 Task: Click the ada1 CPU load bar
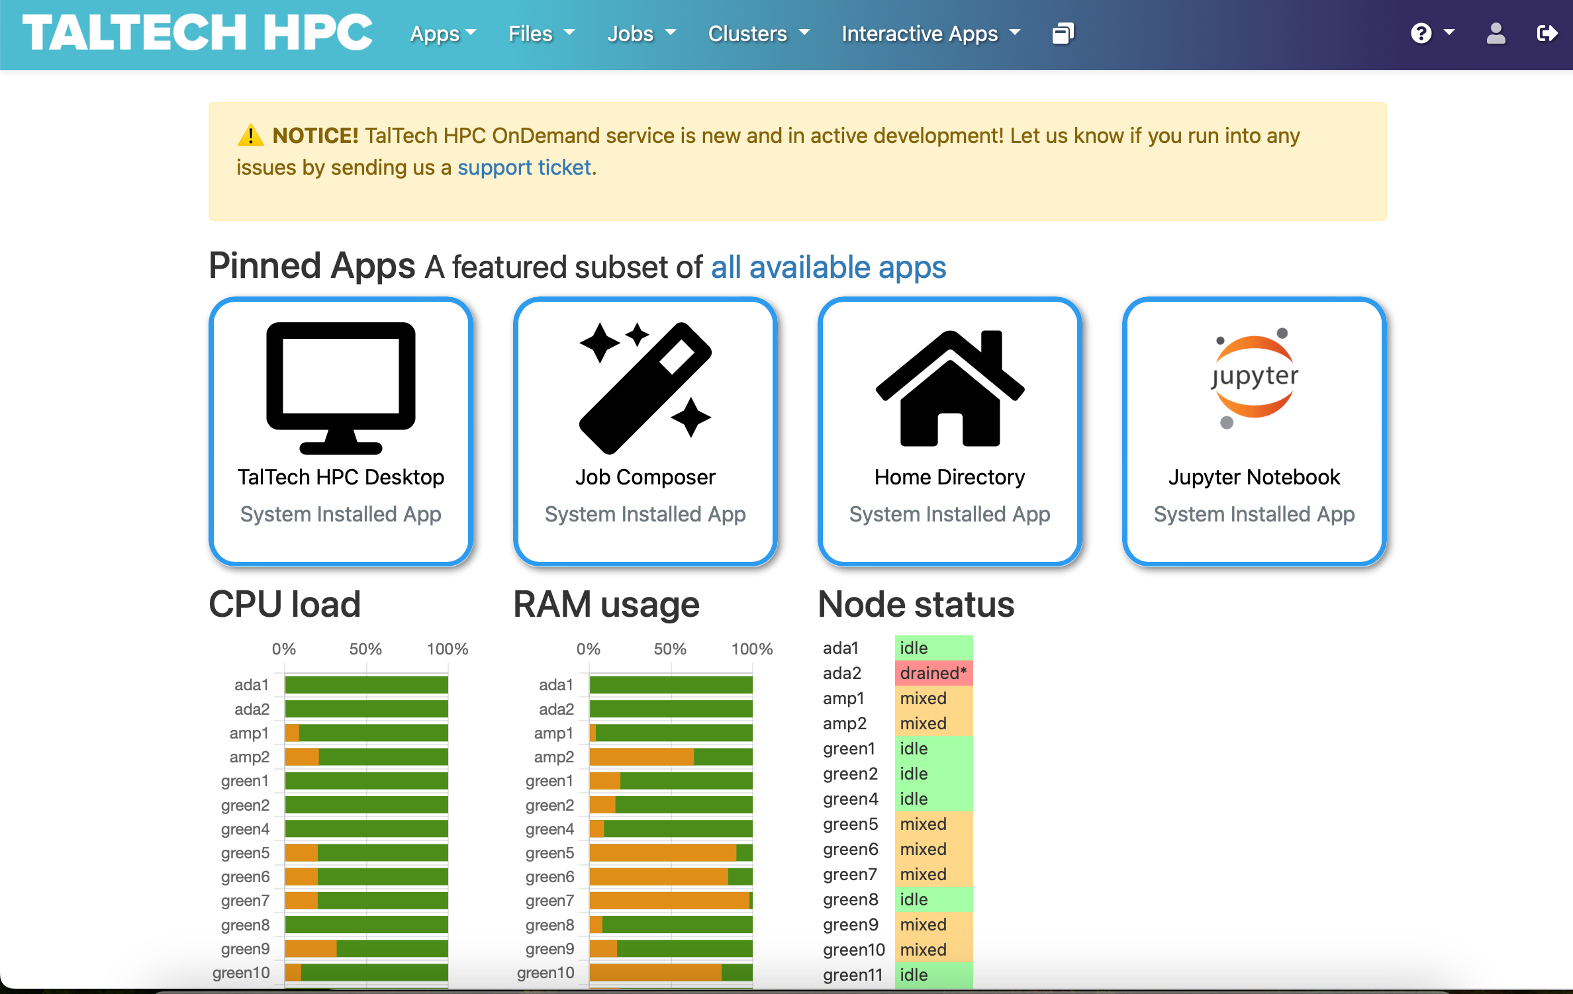pyautogui.click(x=366, y=685)
